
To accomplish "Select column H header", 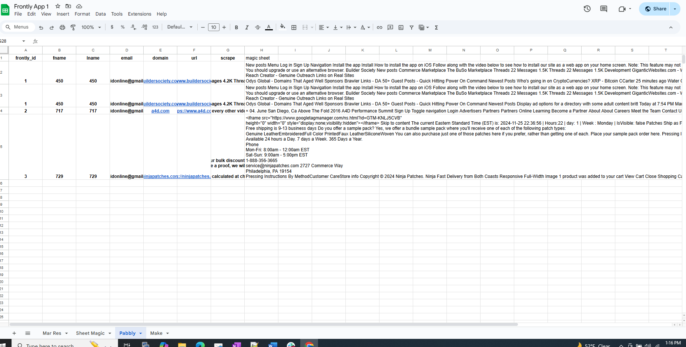I will pos(261,50).
